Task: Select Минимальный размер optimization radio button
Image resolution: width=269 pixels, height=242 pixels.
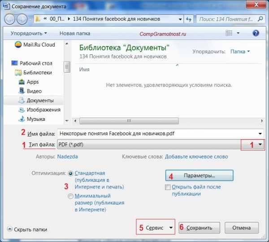Action: [70, 196]
